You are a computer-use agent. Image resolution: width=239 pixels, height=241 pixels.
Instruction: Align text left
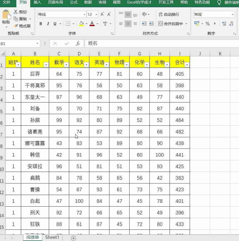click(x=121, y=24)
